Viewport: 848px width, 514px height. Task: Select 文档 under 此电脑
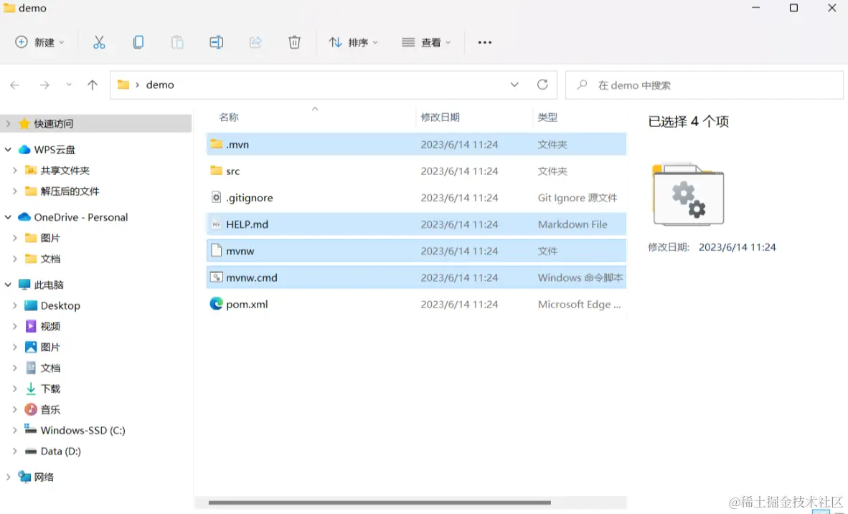(x=50, y=368)
